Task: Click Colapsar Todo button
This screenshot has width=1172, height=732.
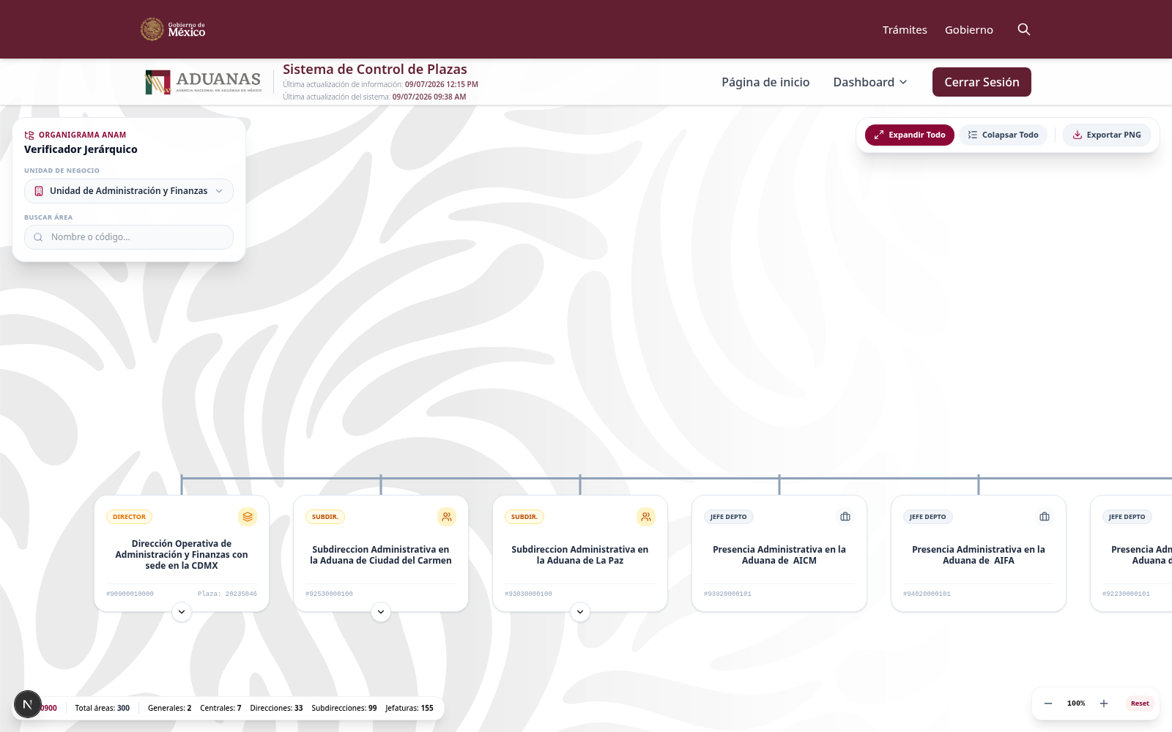Action: click(x=1003, y=135)
